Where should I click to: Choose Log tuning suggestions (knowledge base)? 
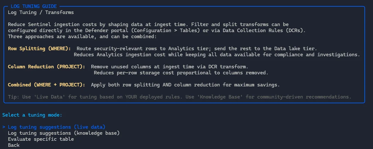[64, 133]
